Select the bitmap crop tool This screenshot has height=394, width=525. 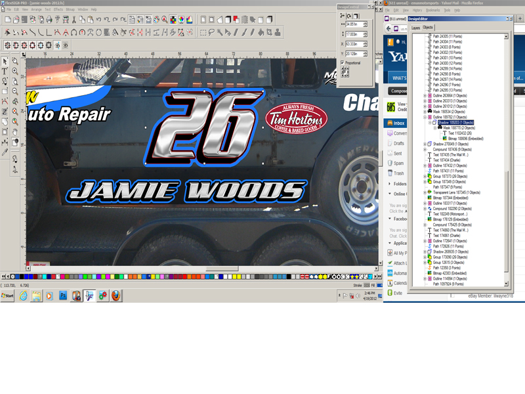click(269, 32)
